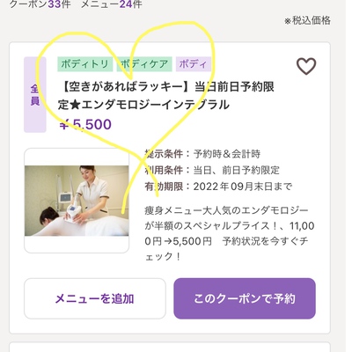Click the ※税込価格 note

307,21
